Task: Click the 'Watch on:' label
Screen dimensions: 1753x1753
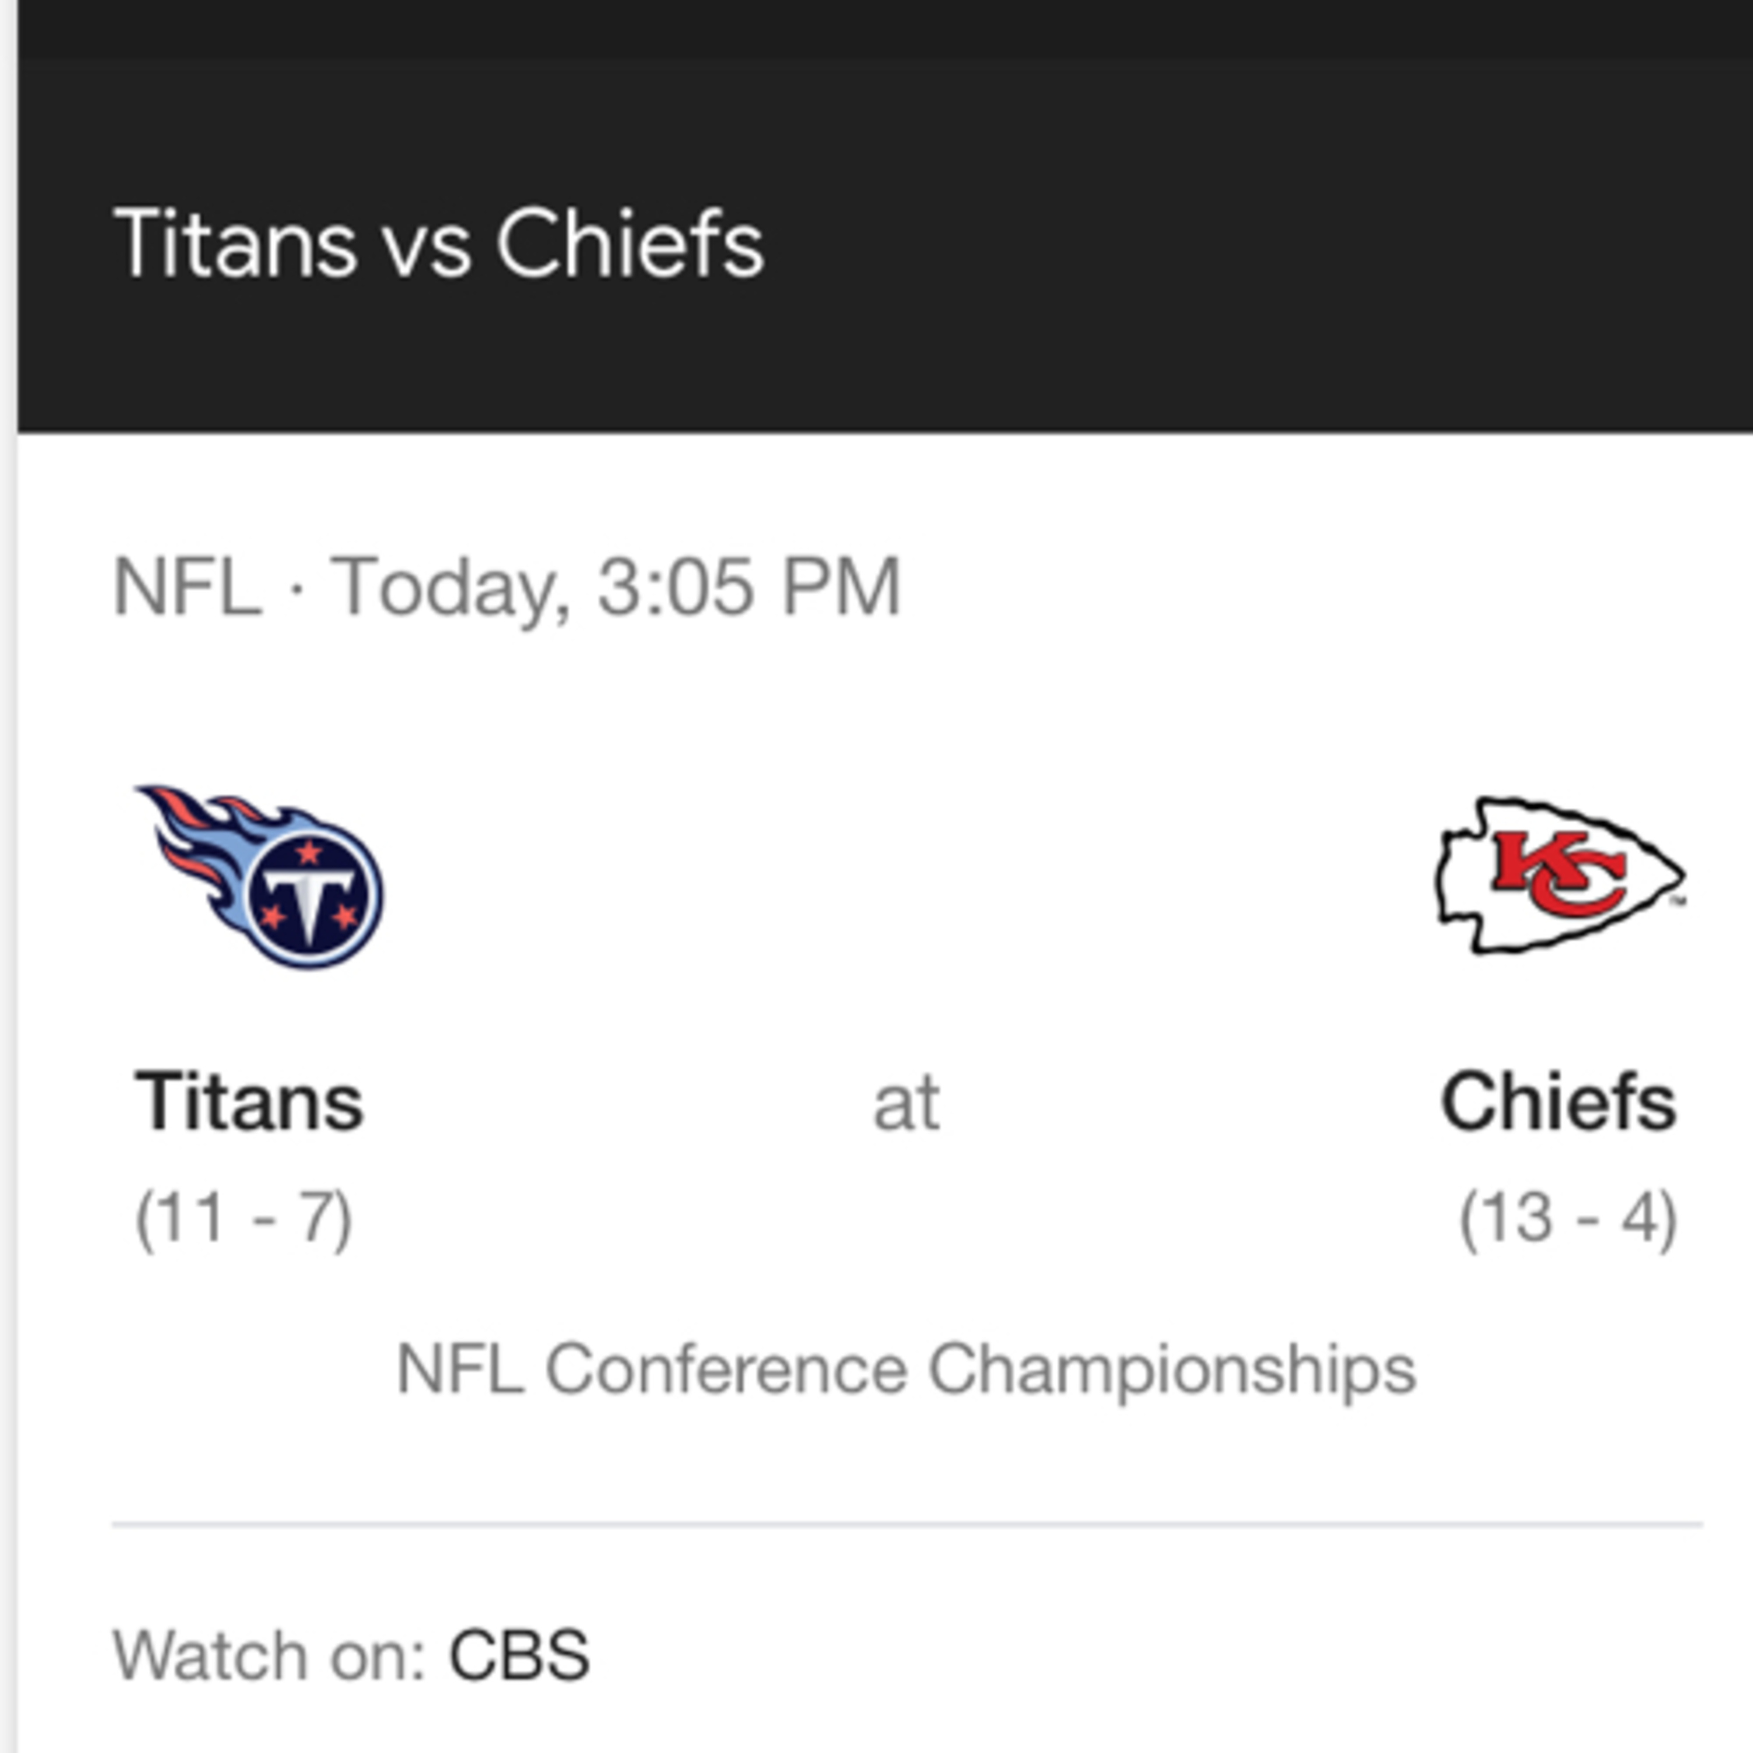Action: pos(269,1656)
